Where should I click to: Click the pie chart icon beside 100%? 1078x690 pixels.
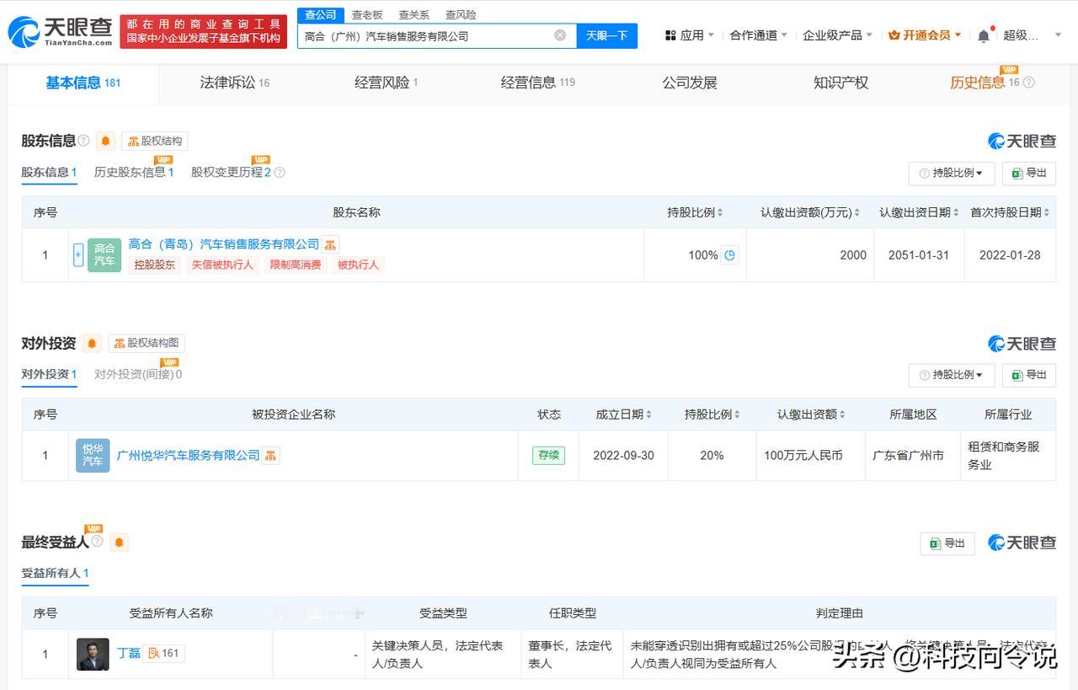730,255
